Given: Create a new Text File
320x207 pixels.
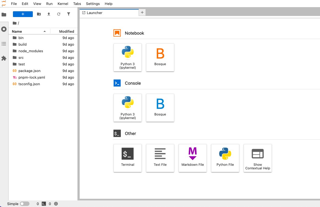Looking at the screenshot, I should click(160, 158).
